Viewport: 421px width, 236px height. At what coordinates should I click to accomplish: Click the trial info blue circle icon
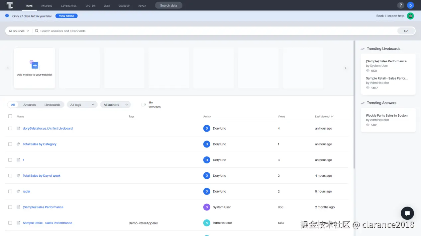click(7, 16)
